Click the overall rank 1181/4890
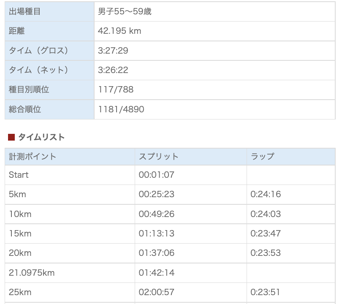 (121, 109)
